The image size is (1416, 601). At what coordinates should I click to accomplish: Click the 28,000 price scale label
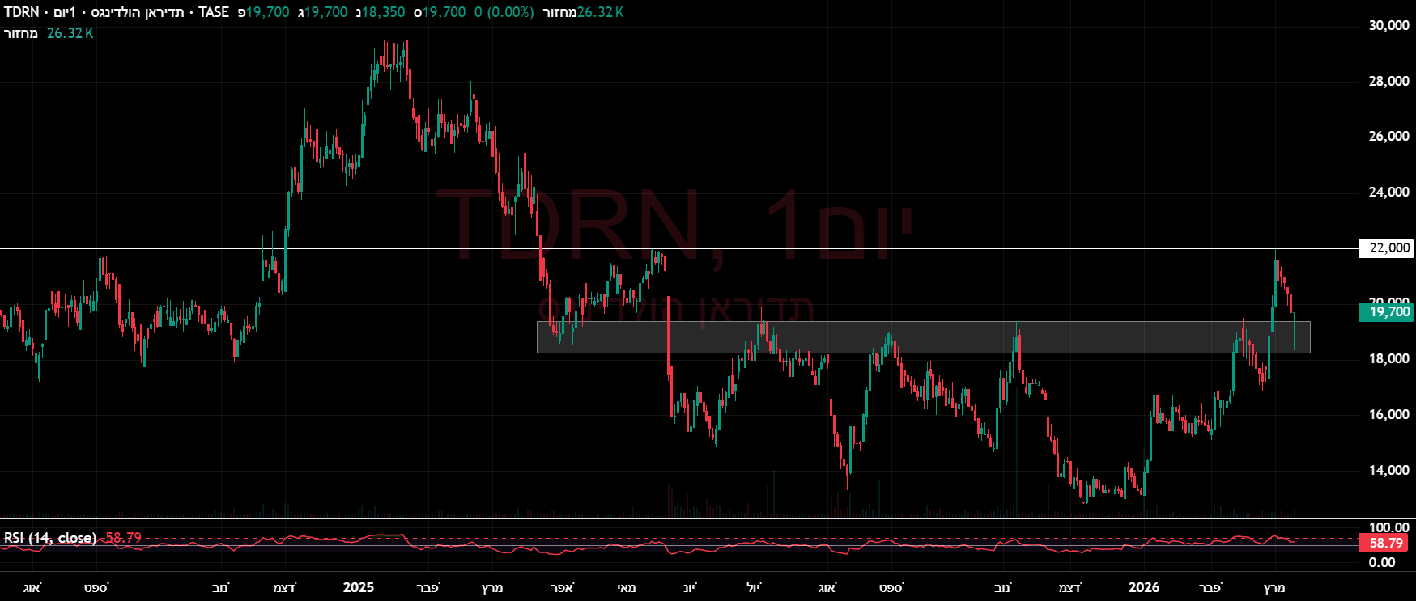(x=1388, y=81)
